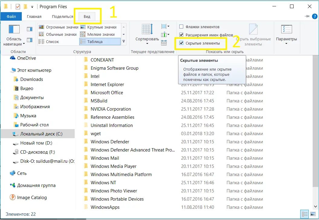
Task: Open the Вид ribbon tab
Action: pos(87,17)
